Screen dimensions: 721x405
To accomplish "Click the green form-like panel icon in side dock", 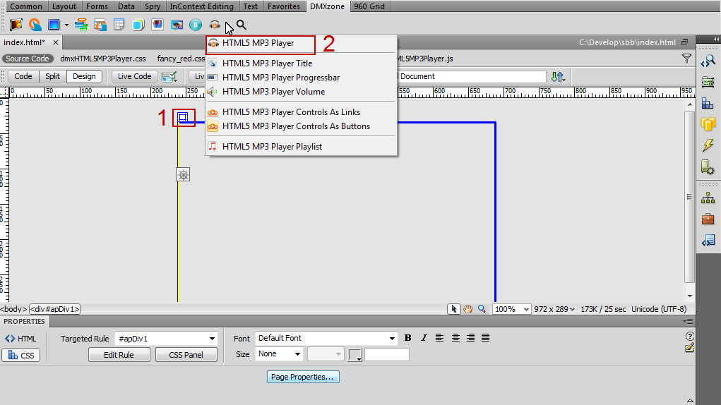I will [x=708, y=82].
